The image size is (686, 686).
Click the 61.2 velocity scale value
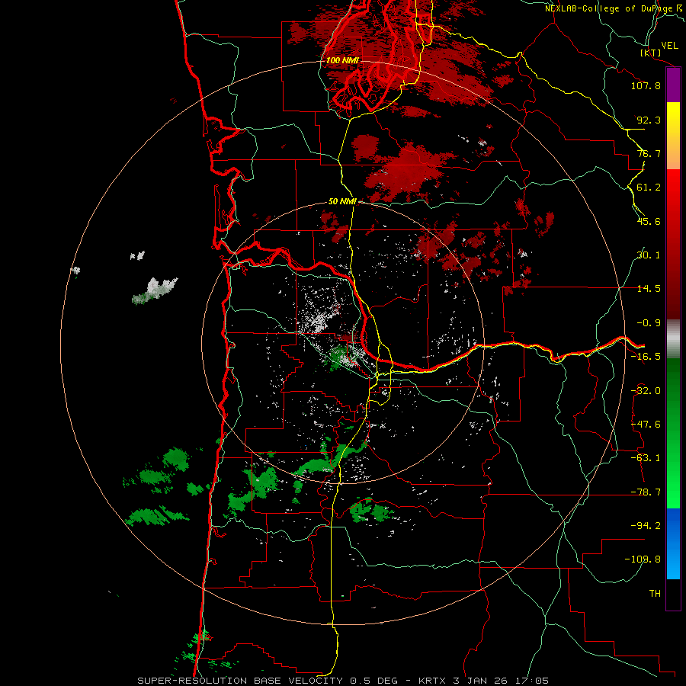tap(649, 188)
